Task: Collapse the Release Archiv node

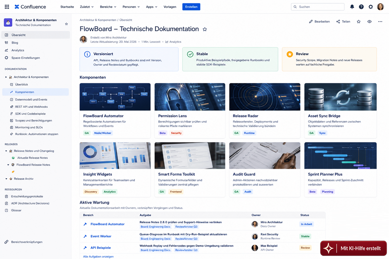Action: [6, 179]
